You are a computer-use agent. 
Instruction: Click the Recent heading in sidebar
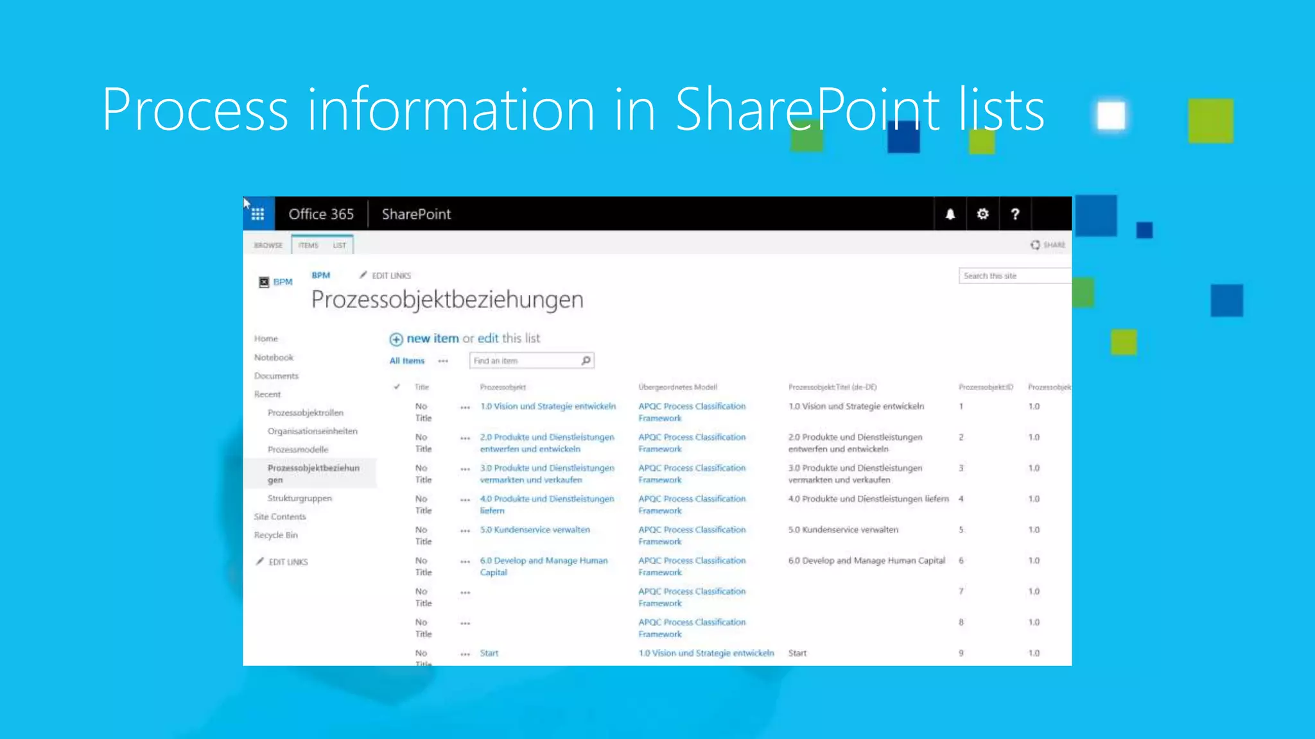tap(267, 395)
